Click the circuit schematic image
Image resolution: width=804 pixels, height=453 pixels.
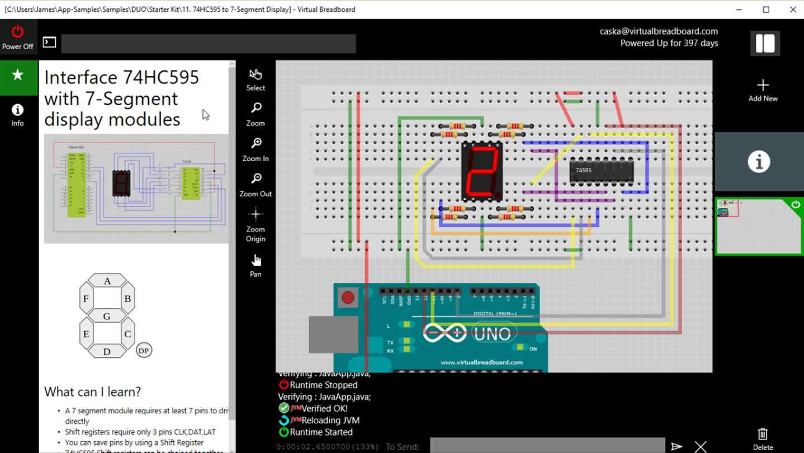point(136,188)
